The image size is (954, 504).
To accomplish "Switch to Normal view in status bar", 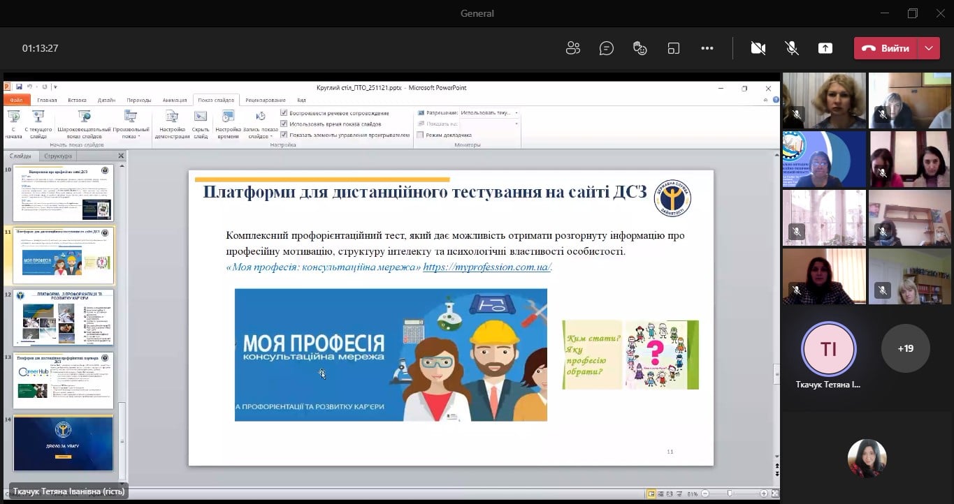I will tap(651, 494).
